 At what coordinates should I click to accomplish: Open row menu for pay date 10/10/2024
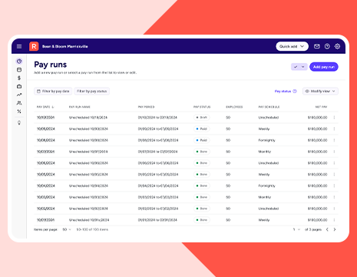pyautogui.click(x=334, y=118)
